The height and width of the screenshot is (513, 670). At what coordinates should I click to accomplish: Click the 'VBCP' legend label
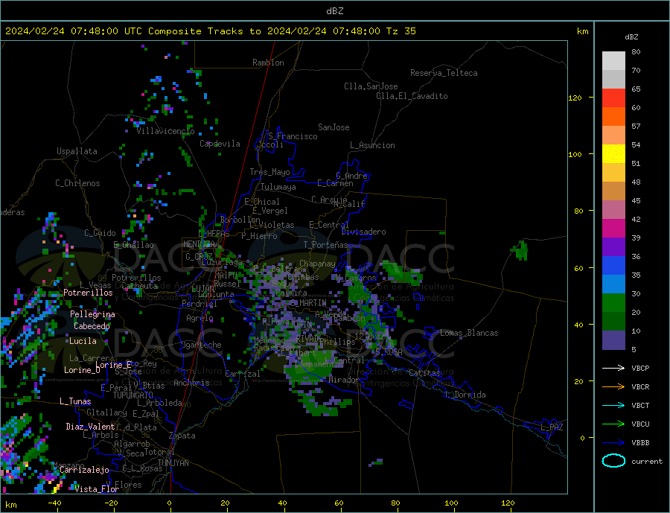point(640,368)
